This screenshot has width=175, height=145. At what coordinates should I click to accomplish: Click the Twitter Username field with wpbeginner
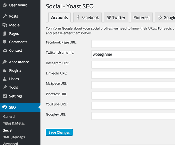(133, 54)
